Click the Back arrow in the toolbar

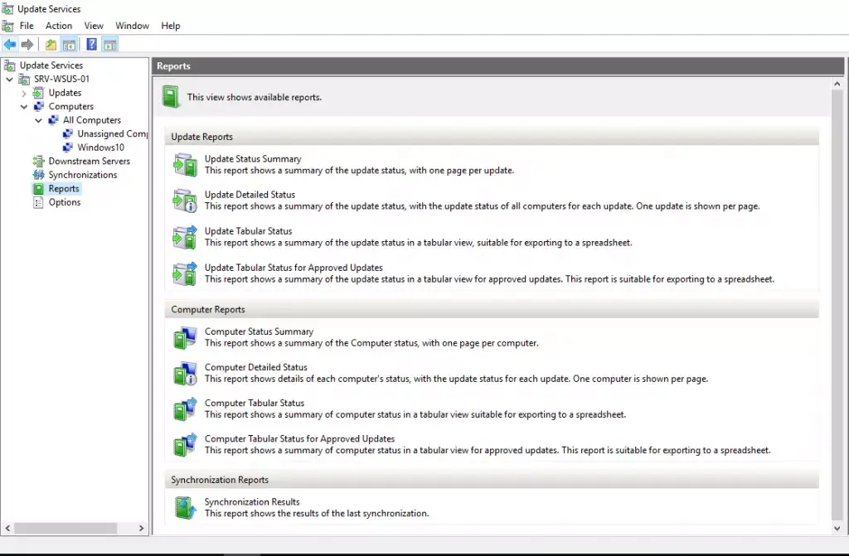coord(10,45)
